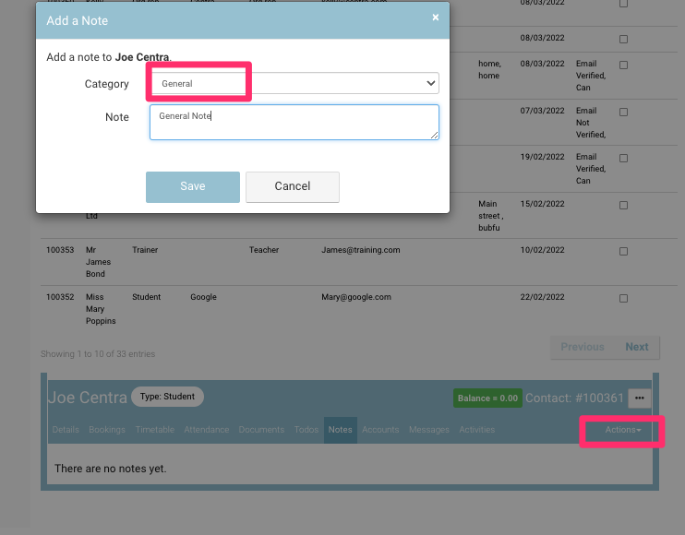The image size is (685, 535).
Task: Select the checkbox for Mary Poppins
Action: pyautogui.click(x=623, y=298)
